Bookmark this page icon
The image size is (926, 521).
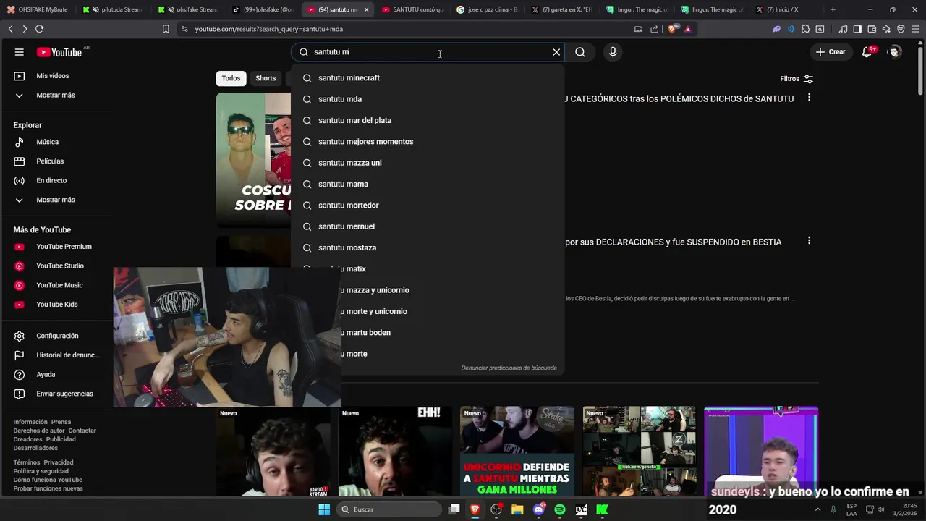click(166, 29)
